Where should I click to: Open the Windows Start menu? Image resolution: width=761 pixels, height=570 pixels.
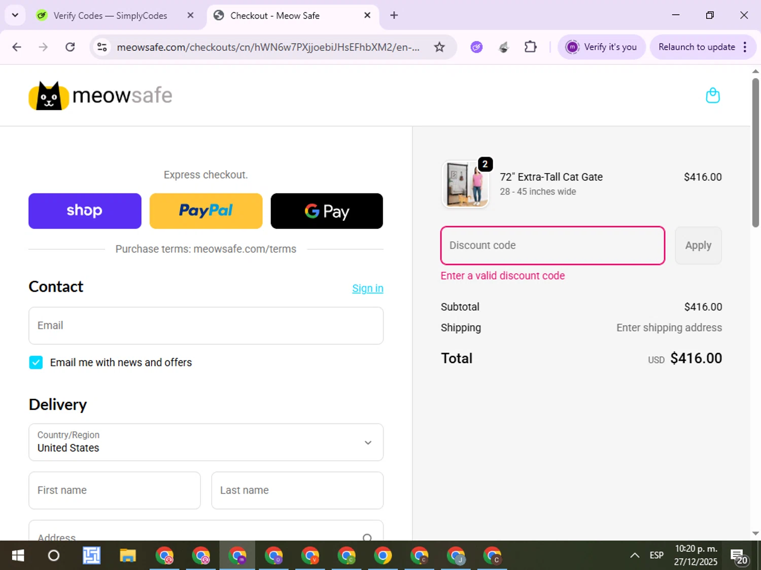pyautogui.click(x=18, y=556)
